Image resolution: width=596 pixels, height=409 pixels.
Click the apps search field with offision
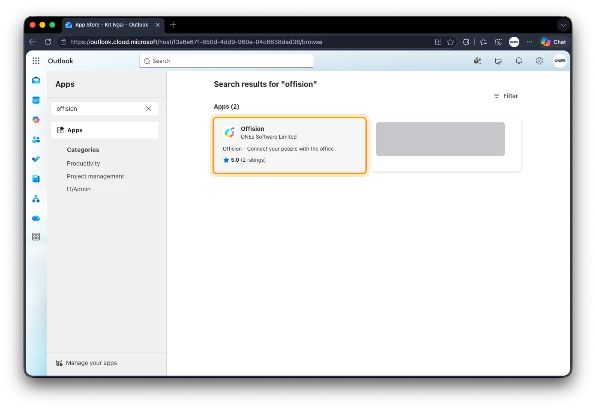click(105, 109)
